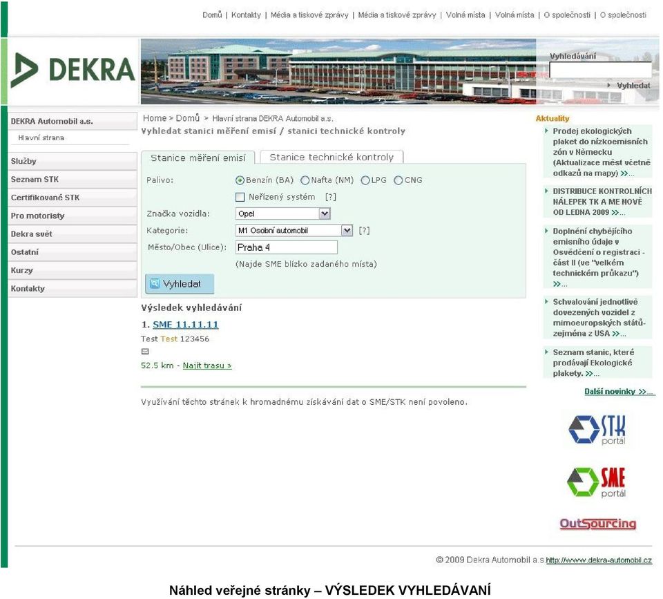The height and width of the screenshot is (599, 663).
Task: Click the Vyhledávání search box in header
Action: [x=600, y=70]
